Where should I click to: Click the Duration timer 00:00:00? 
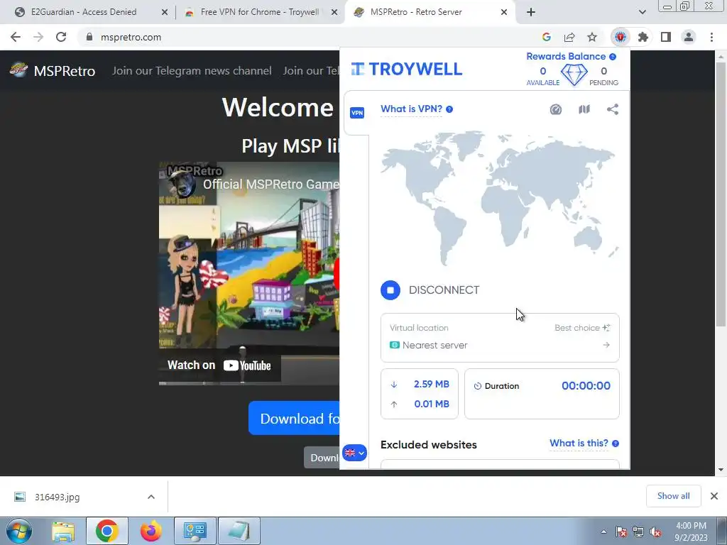[586, 385]
